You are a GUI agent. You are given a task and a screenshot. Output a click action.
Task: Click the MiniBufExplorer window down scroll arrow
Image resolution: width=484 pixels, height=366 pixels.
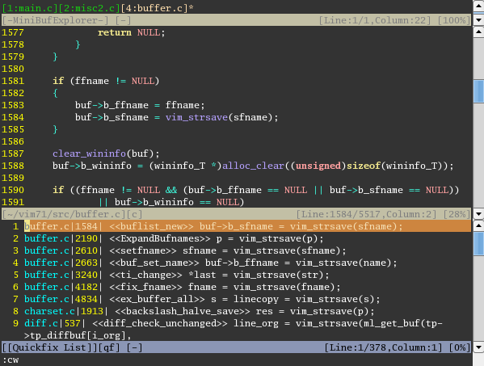pos(478,20)
